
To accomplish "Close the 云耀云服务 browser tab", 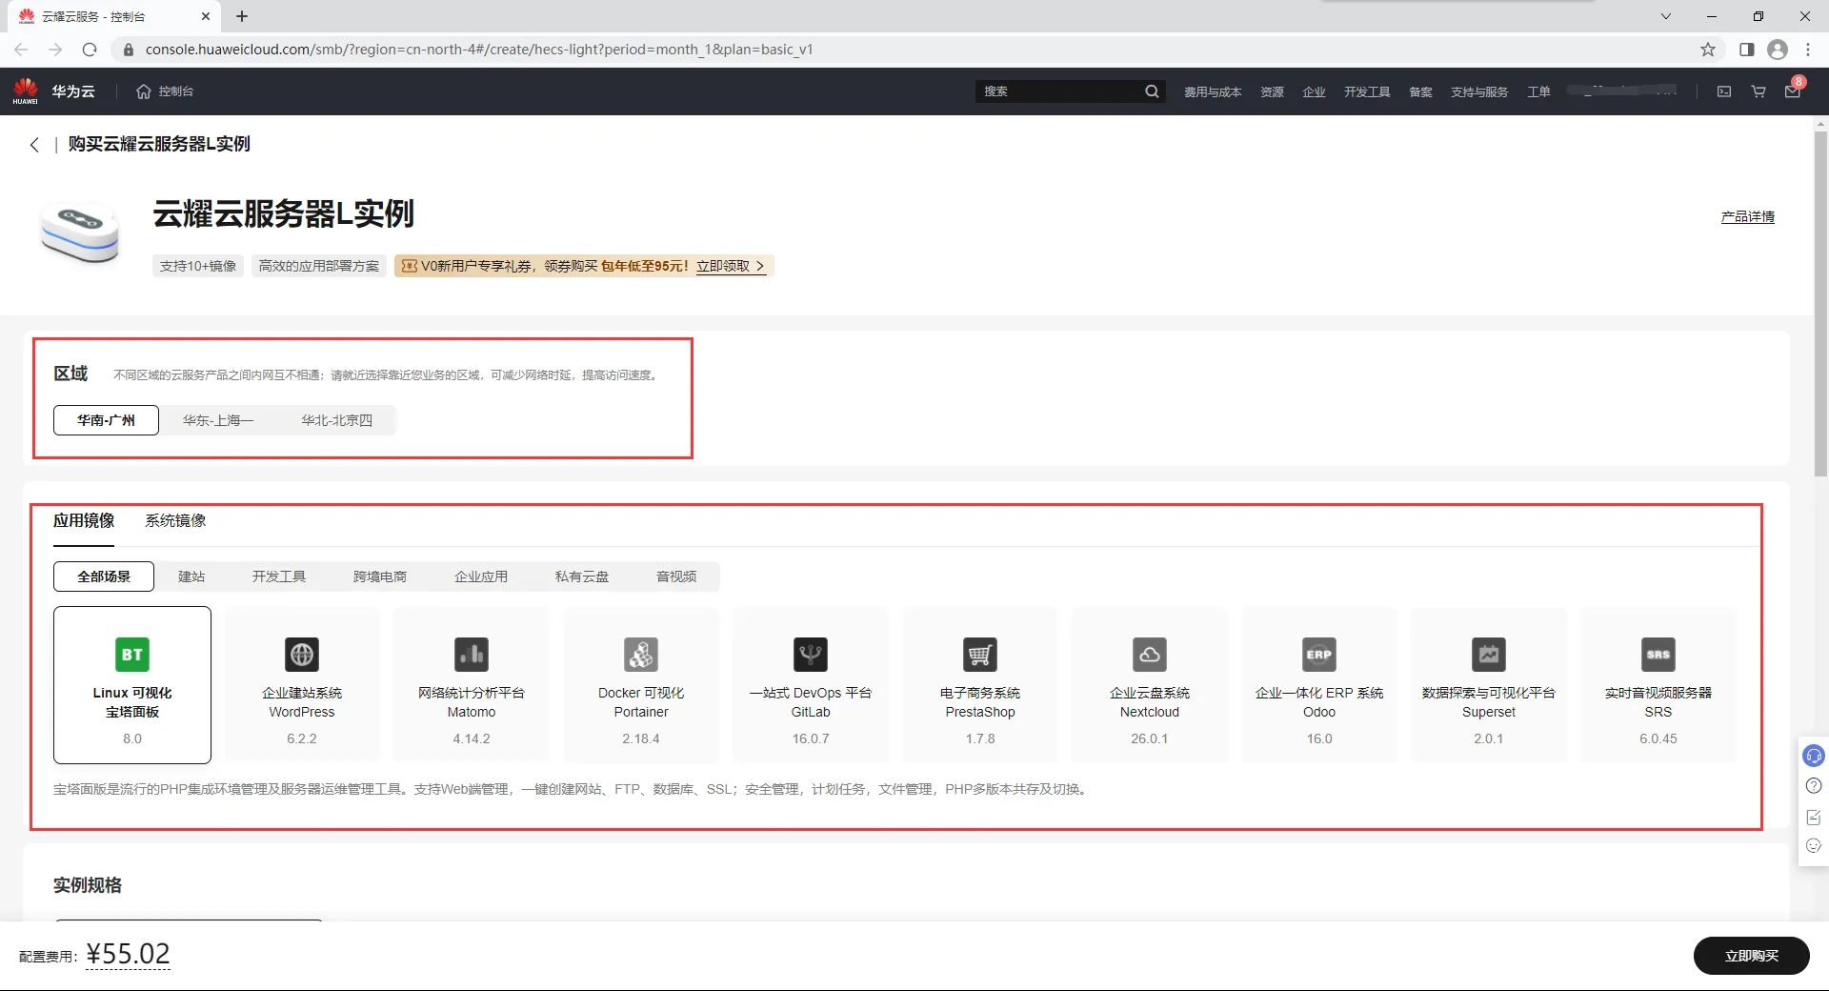I will click(x=206, y=16).
